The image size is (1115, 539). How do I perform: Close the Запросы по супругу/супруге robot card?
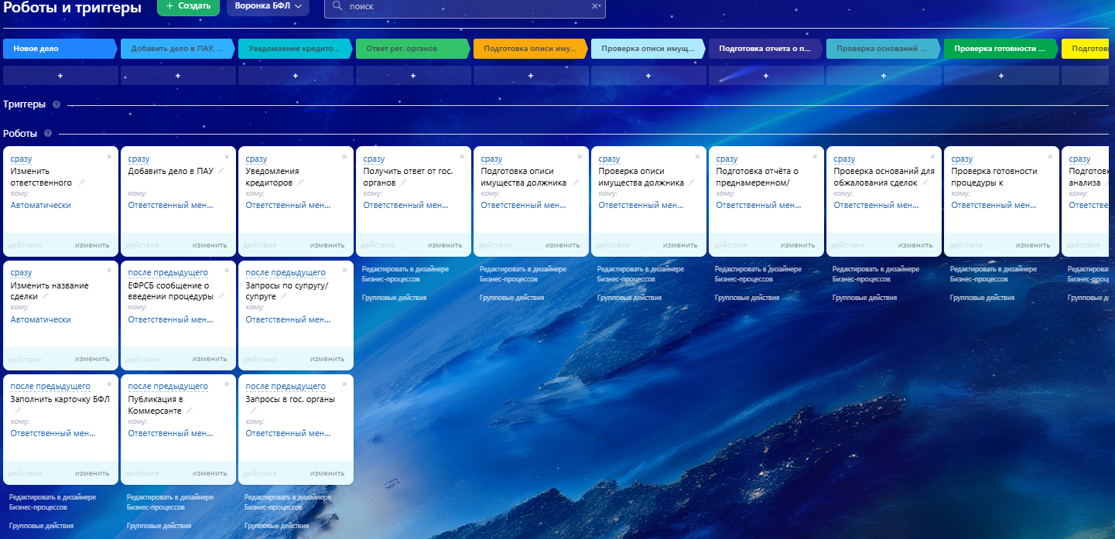(x=345, y=271)
